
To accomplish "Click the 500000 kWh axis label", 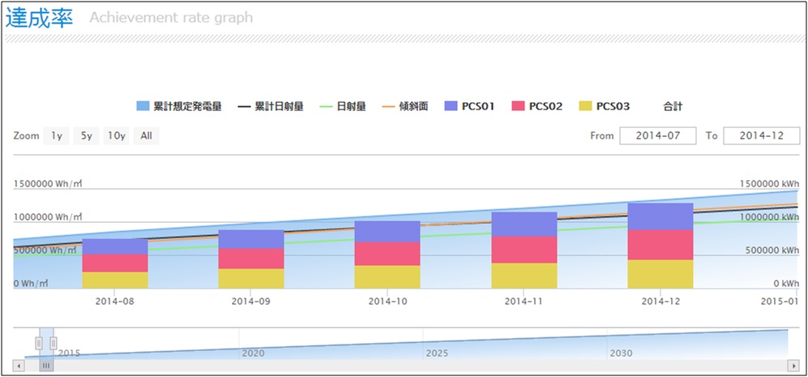I will pyautogui.click(x=772, y=251).
